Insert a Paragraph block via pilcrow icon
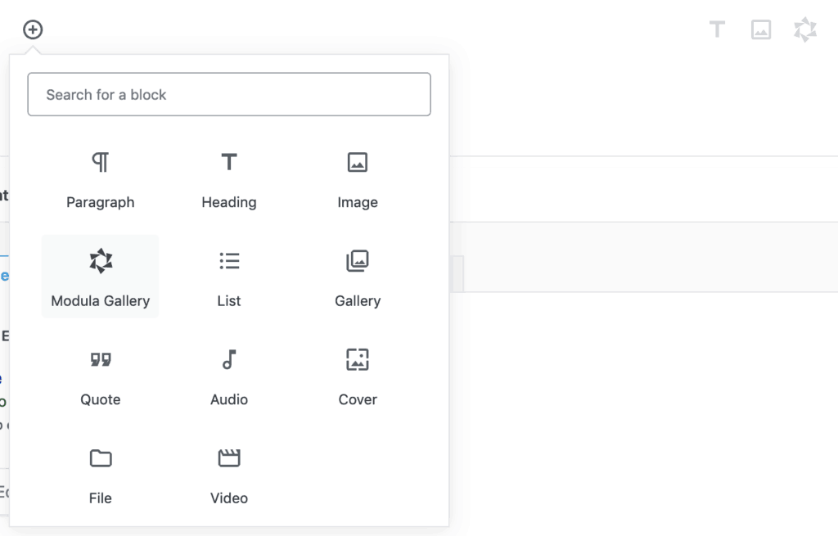Viewport: 838px width, 536px height. [x=100, y=163]
